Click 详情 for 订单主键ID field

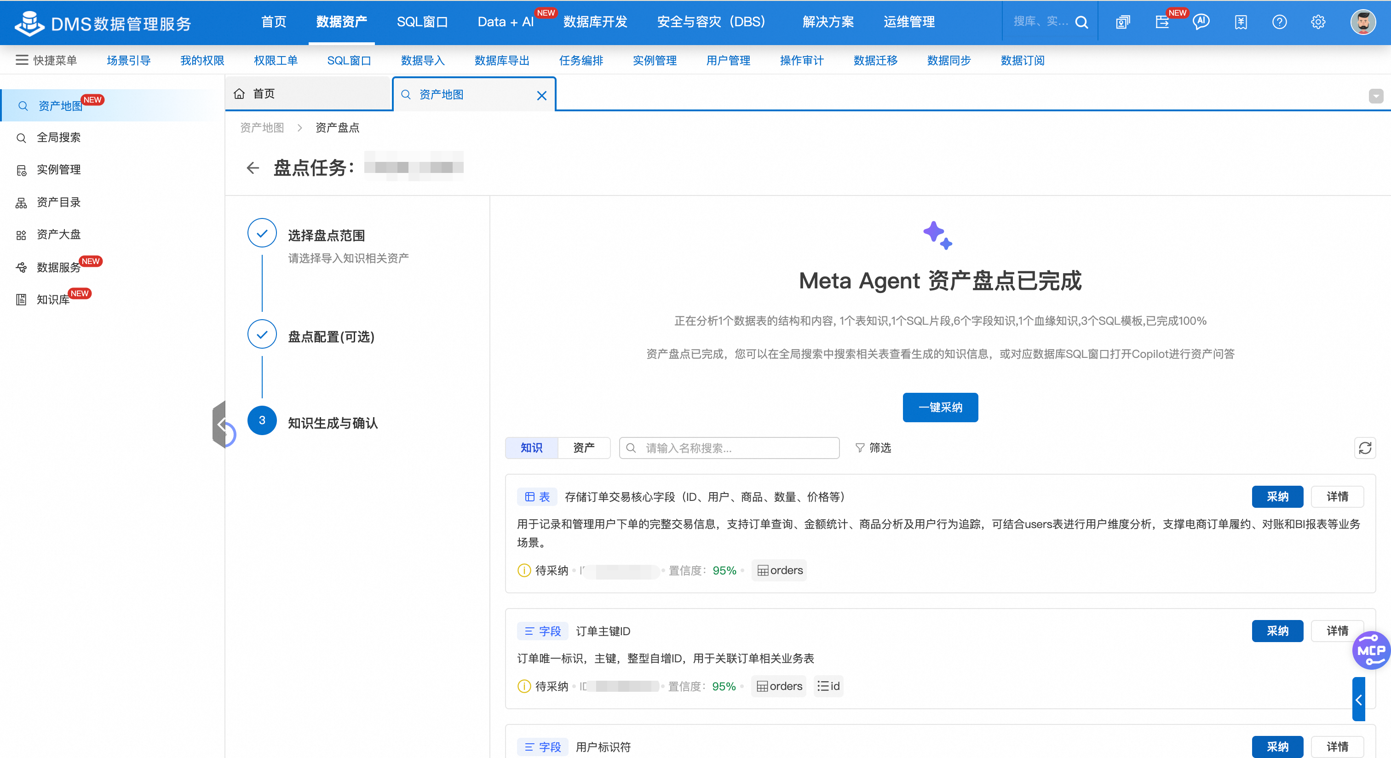tap(1337, 631)
